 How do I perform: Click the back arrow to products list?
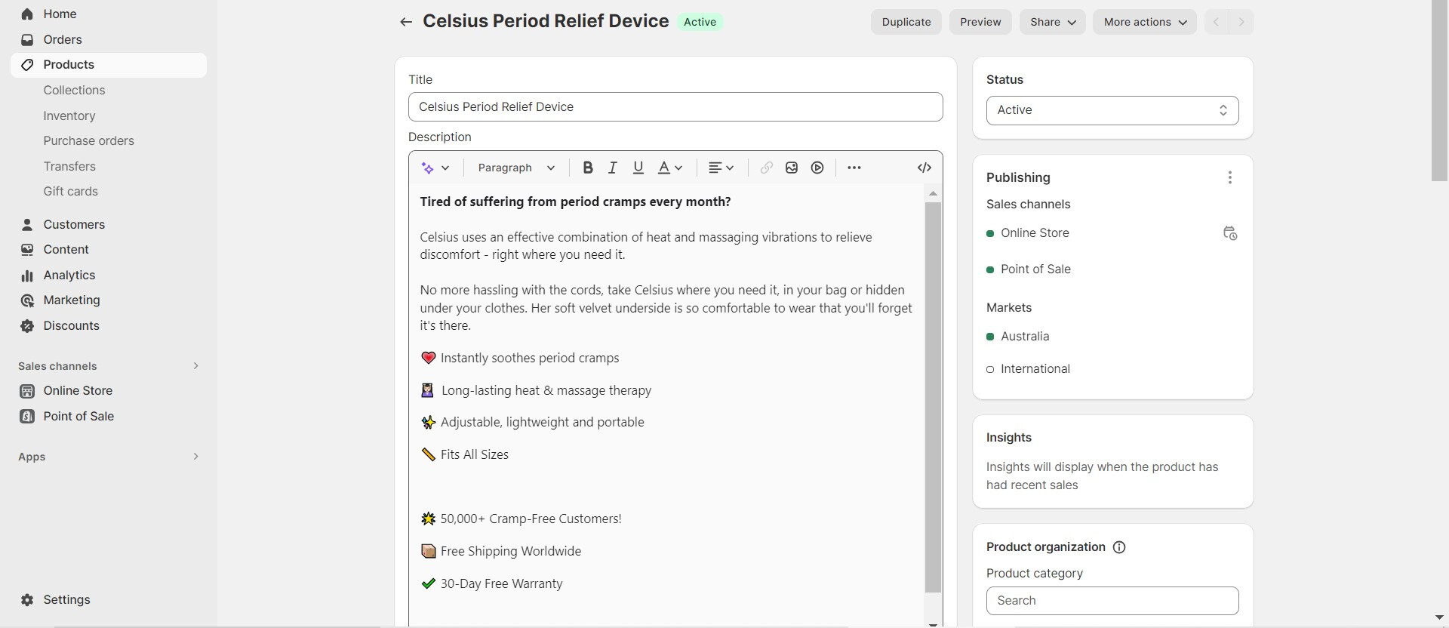click(406, 22)
